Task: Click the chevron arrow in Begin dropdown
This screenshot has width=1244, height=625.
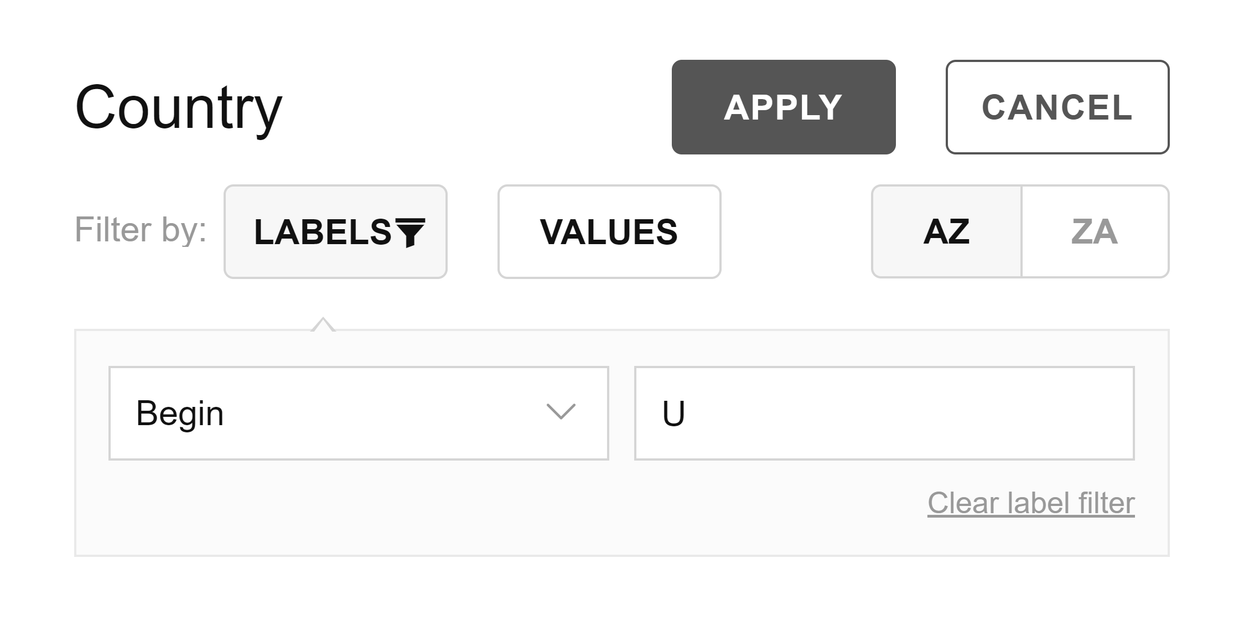Action: pos(561,412)
